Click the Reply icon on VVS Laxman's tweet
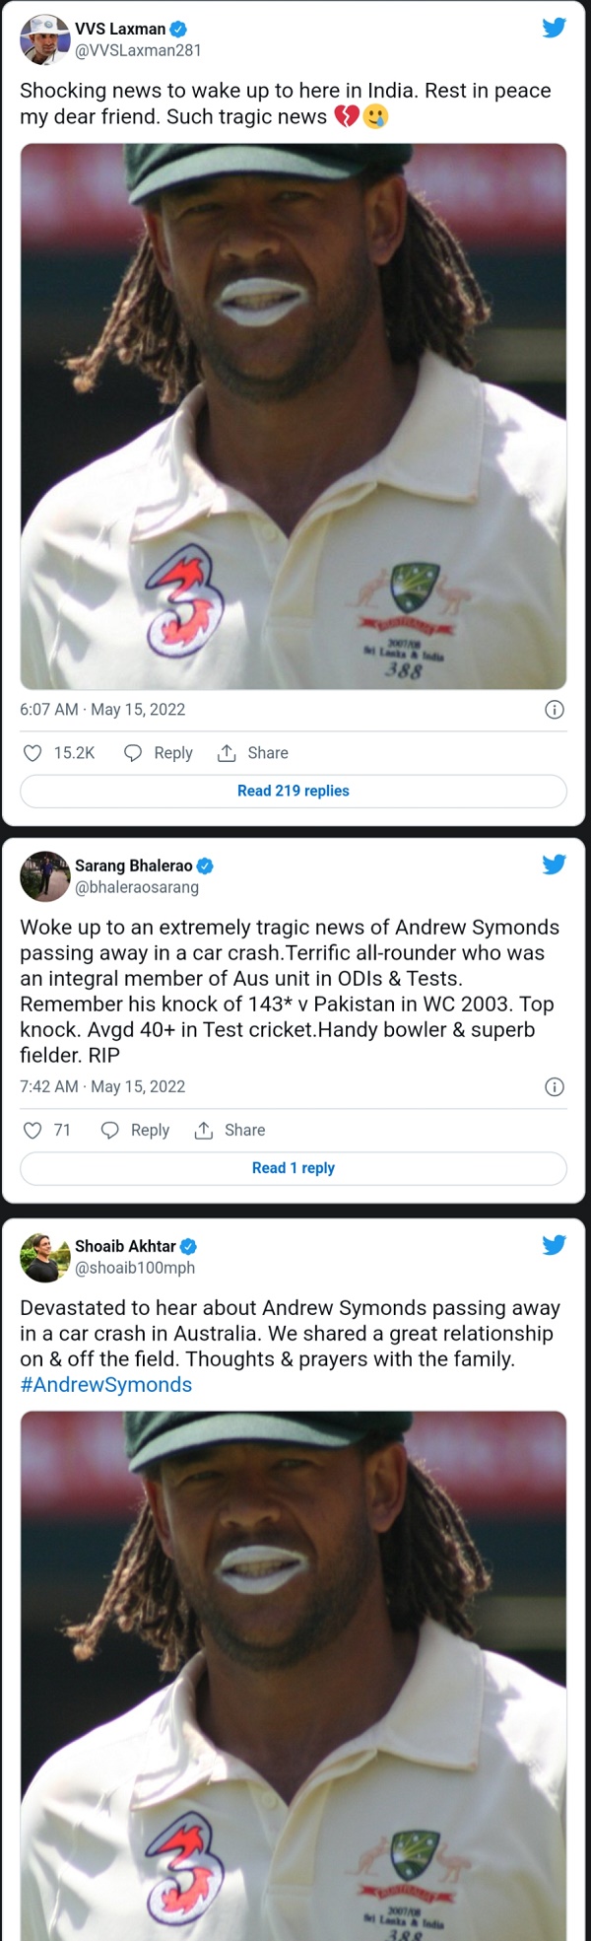The height and width of the screenshot is (1941, 591). (x=134, y=752)
